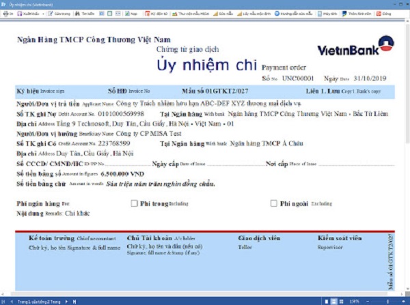The width and height of the screenshot is (410, 305).
Task: Click zoom in plus button
Action: pos(402,302)
